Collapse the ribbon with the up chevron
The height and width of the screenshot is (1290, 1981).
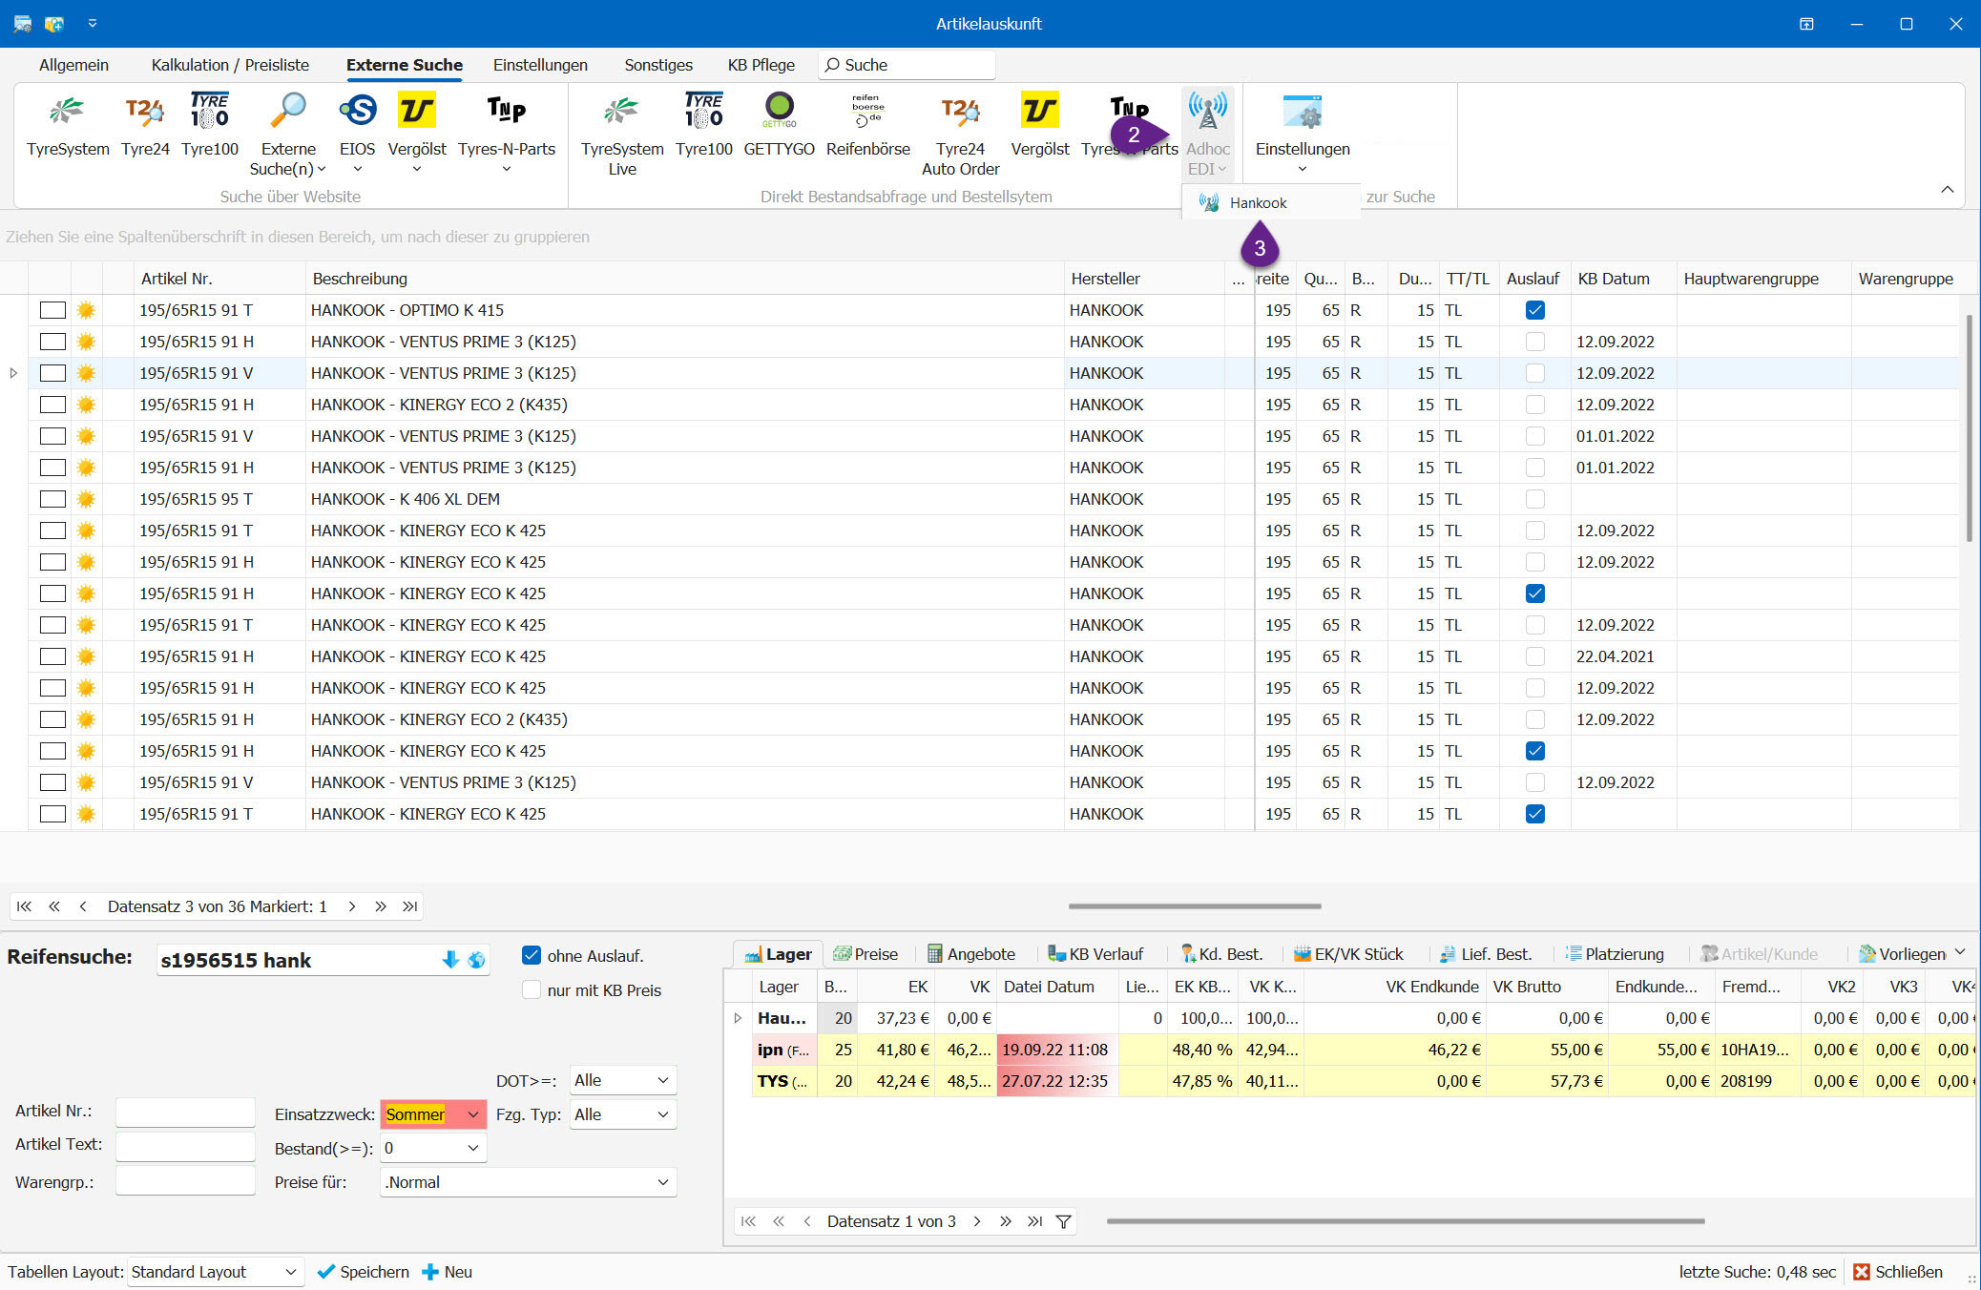tap(1947, 189)
